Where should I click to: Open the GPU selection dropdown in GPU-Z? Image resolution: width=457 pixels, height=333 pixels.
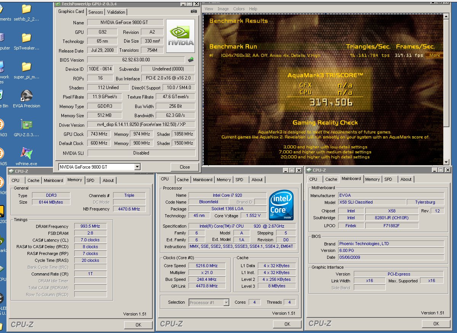pos(137,167)
